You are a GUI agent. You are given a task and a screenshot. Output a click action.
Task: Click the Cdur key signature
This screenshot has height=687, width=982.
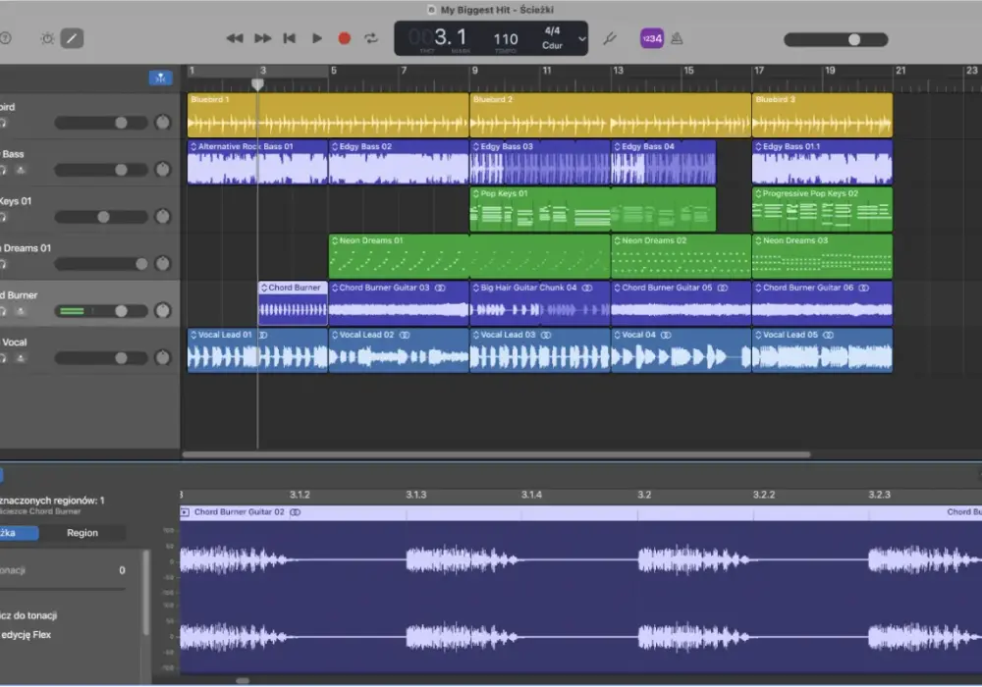click(x=552, y=46)
